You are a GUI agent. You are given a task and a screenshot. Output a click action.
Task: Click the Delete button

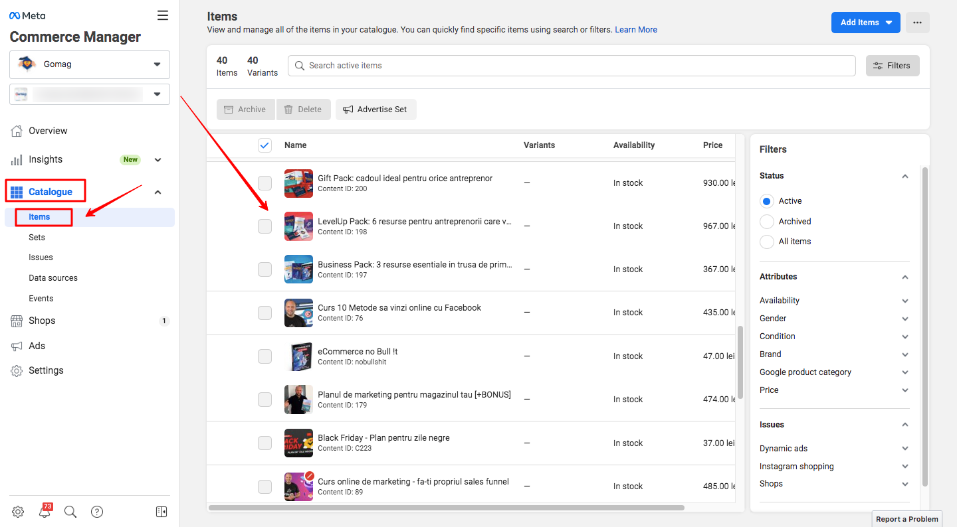(303, 110)
